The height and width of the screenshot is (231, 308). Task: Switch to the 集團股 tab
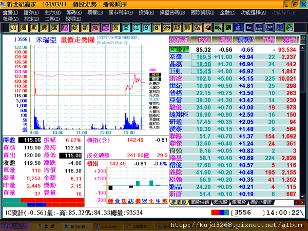239,202
